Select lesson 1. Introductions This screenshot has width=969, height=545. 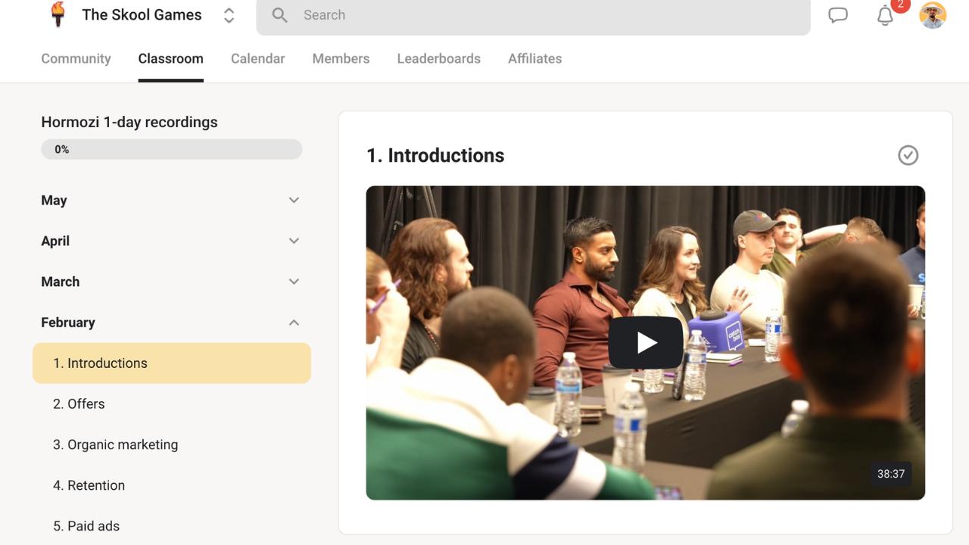click(172, 363)
